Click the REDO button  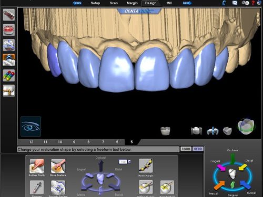(198, 149)
